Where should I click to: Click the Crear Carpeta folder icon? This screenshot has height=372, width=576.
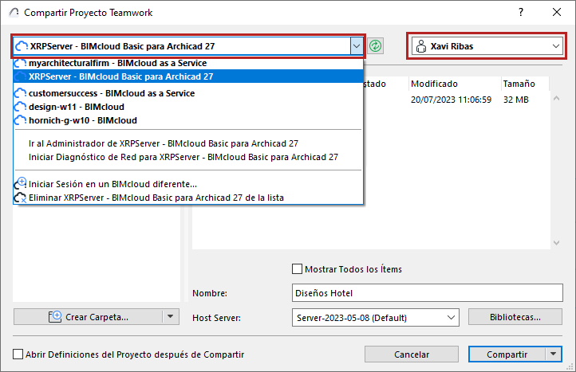click(x=56, y=317)
